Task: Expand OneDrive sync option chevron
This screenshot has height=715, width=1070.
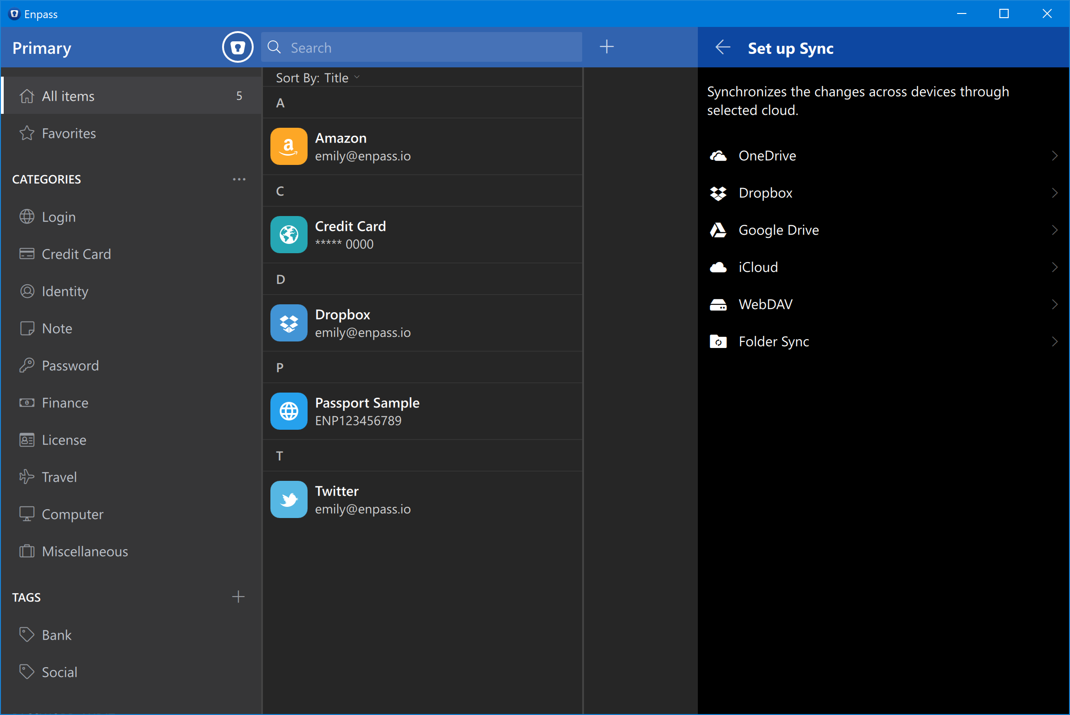Action: 1055,156
